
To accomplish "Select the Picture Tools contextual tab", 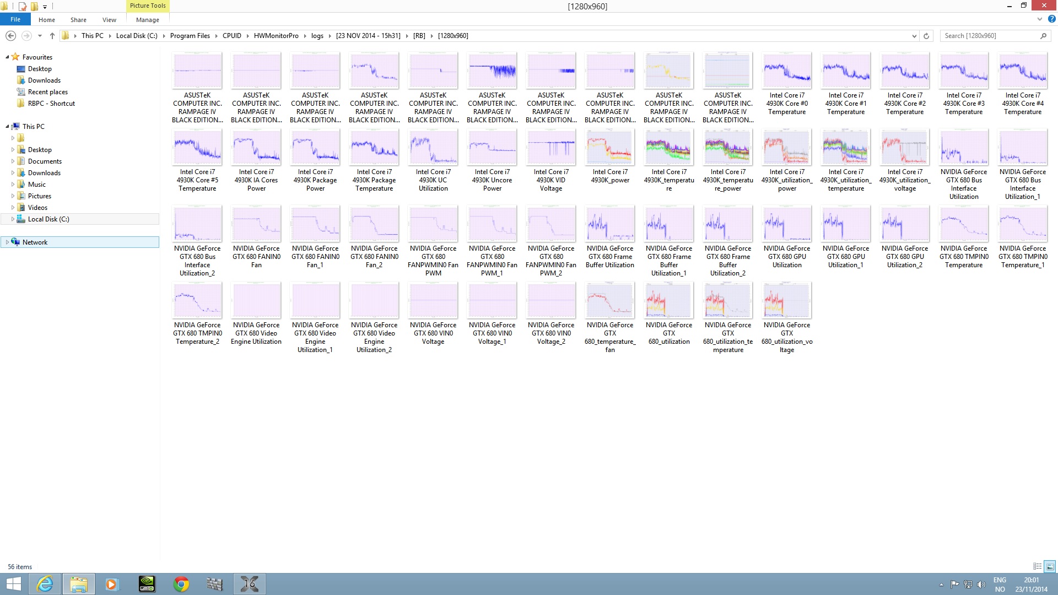I will pyautogui.click(x=148, y=6).
